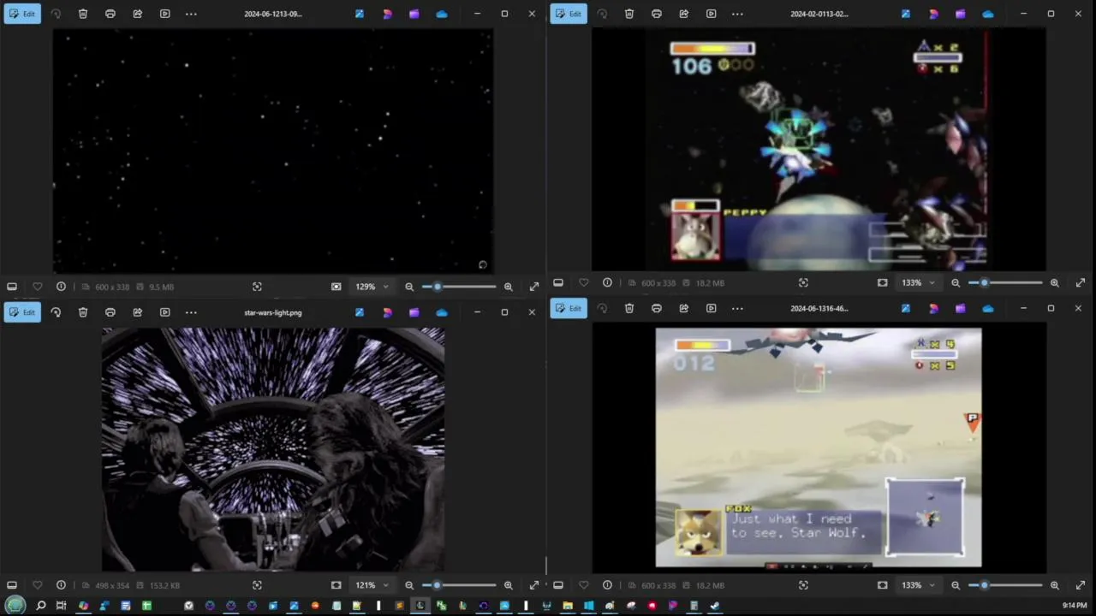This screenshot has width=1096, height=616.
Task: Expand star-wars-light.png window to full screen
Action: [x=534, y=585]
